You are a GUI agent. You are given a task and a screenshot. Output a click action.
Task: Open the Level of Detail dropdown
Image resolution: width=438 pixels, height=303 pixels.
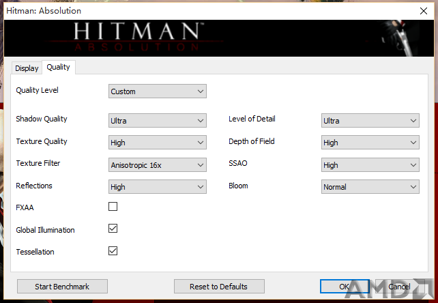(x=370, y=121)
